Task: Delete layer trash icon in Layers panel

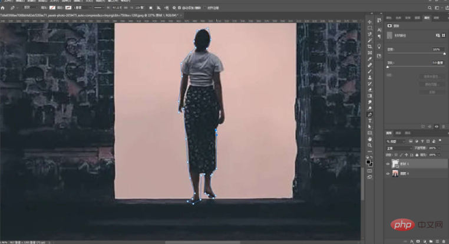Action: click(x=444, y=242)
